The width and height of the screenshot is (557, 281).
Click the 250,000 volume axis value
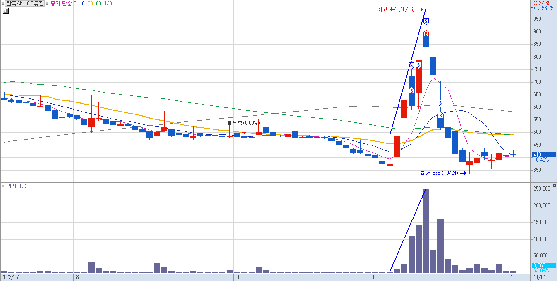point(541,188)
